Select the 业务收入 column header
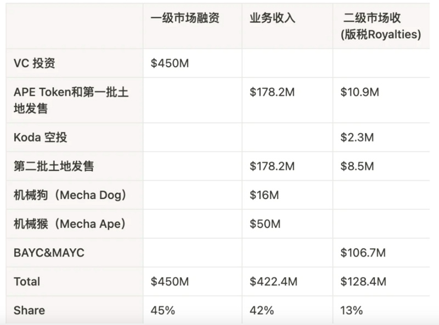439x325 pixels. (272, 18)
